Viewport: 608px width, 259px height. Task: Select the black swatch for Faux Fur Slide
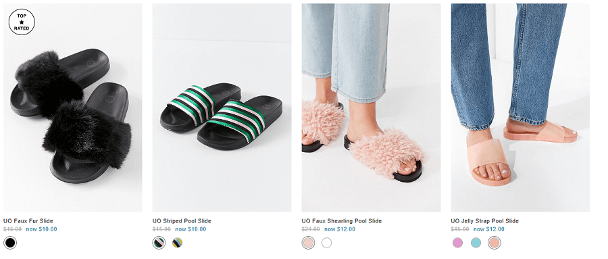coord(10,243)
